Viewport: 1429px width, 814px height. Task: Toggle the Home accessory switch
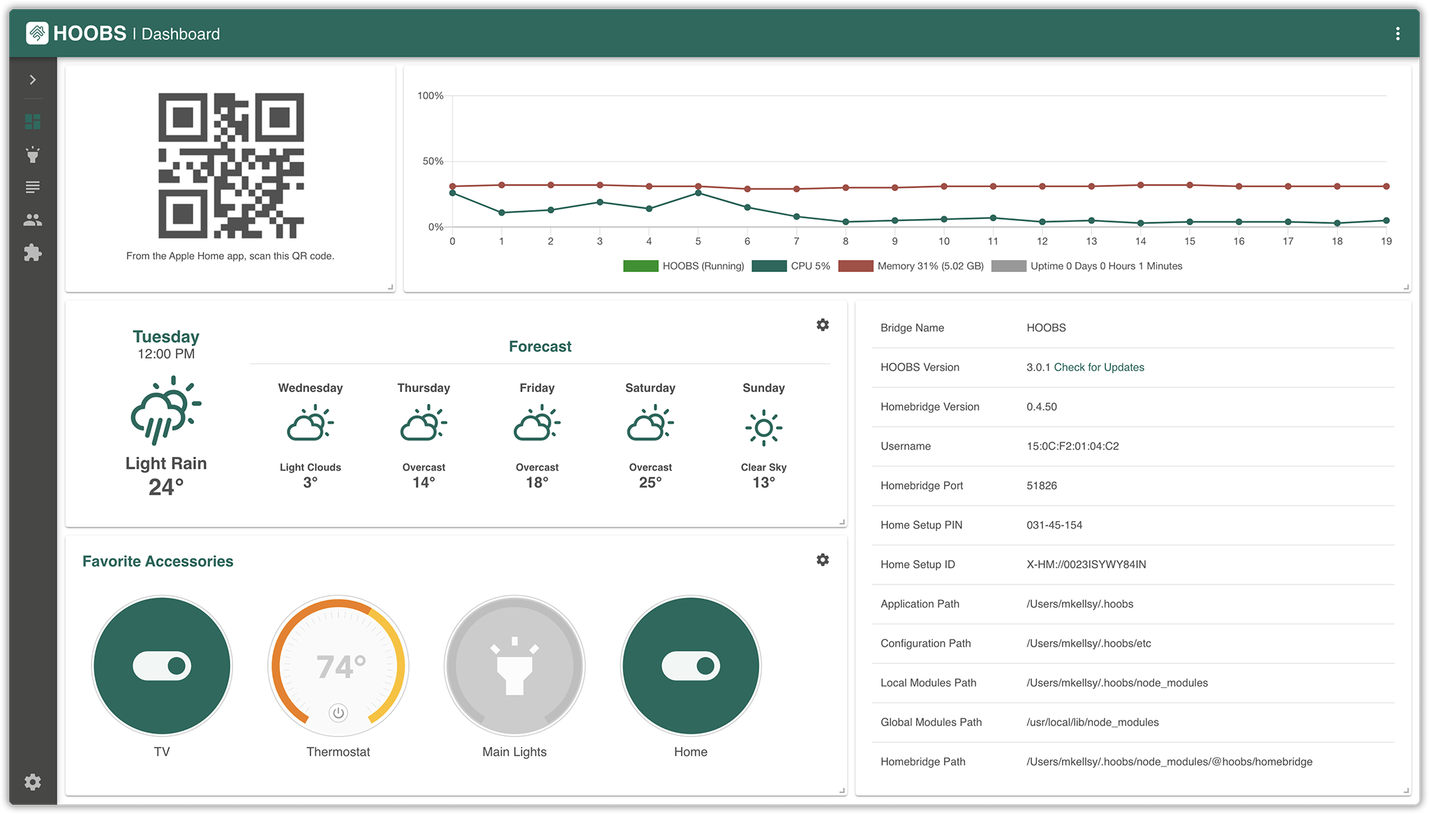(691, 666)
